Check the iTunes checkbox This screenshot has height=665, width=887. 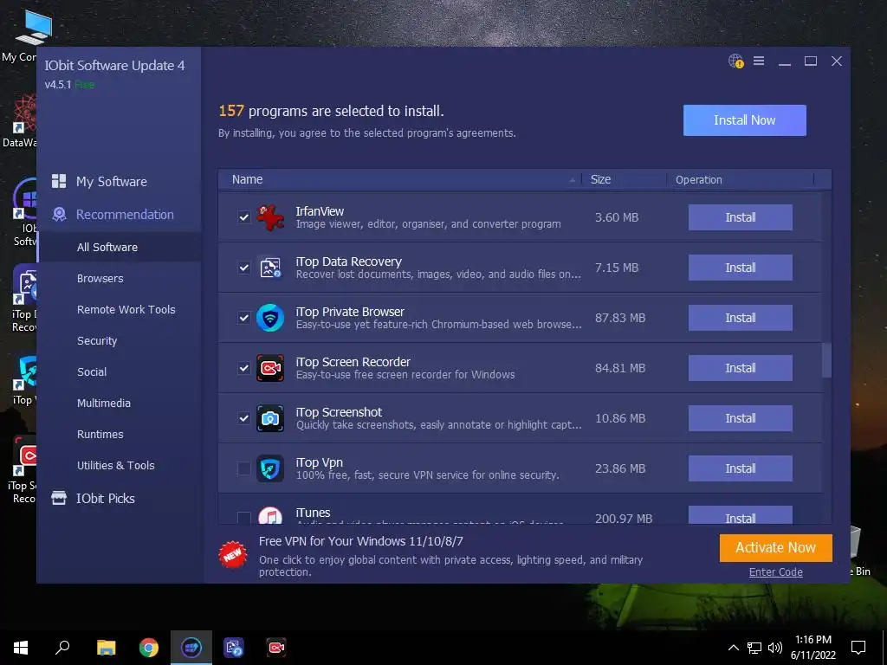243,518
